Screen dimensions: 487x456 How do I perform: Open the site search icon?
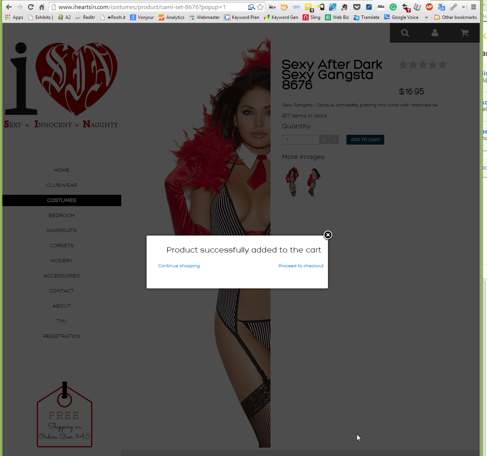(405, 33)
